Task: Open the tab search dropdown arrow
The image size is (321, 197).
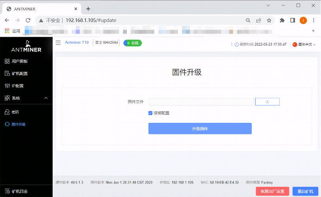Action: 268,5
